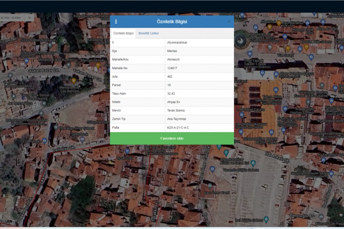Click the zoom level box showing 19

29,18
